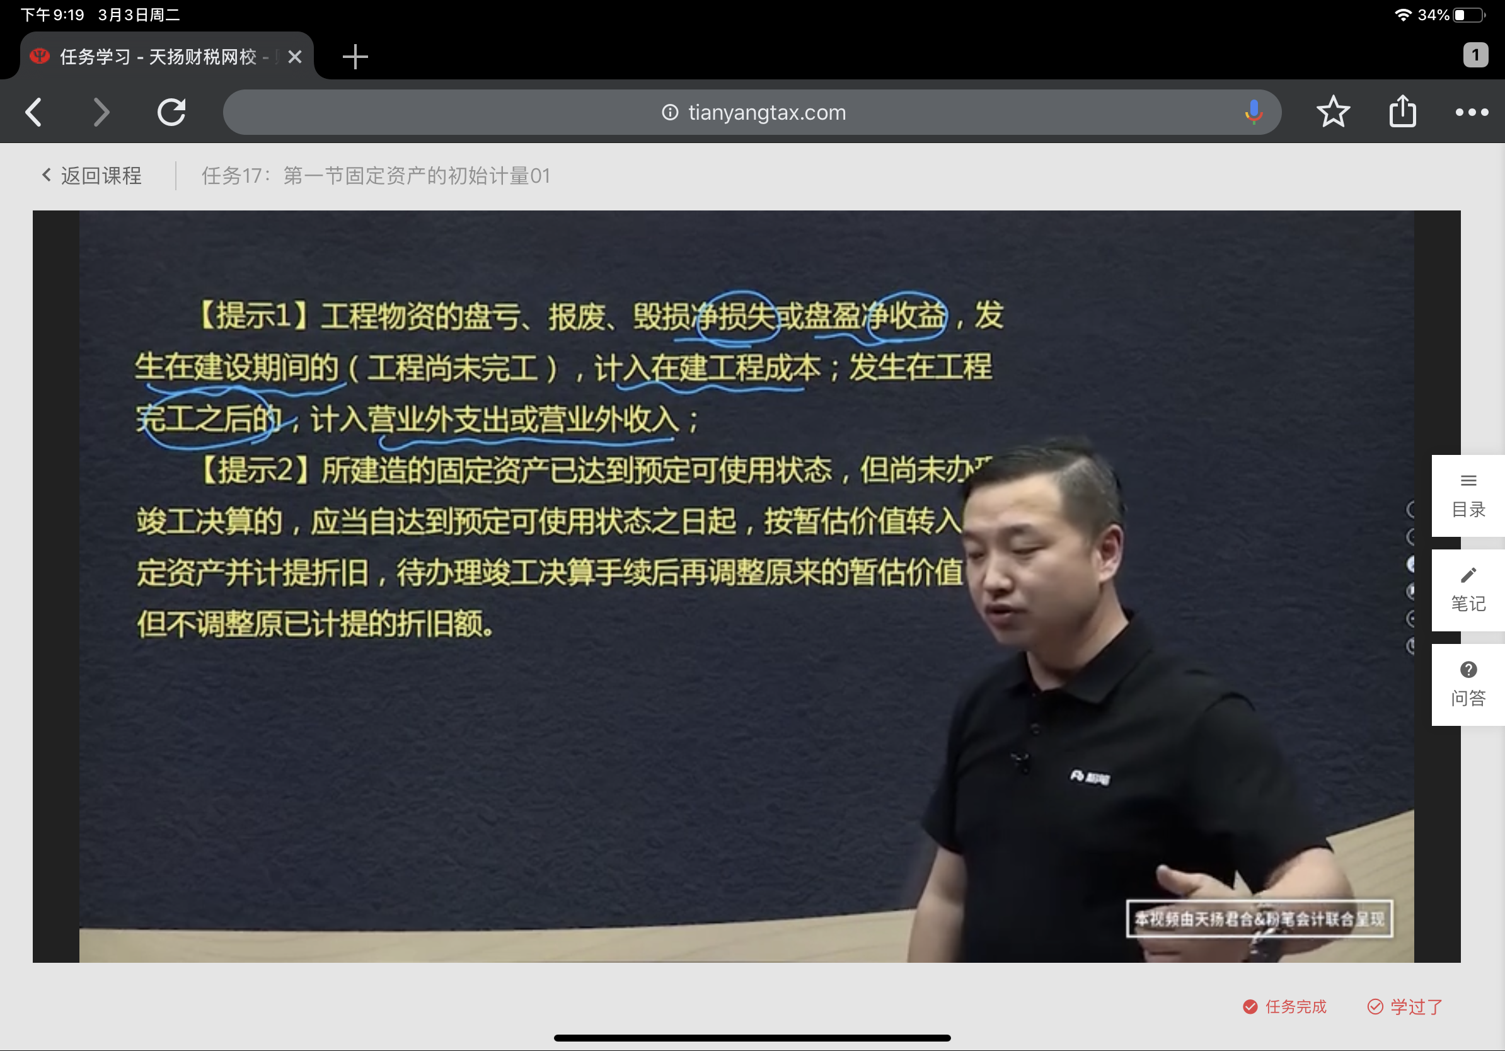
Task: Tap the browser forward arrow
Action: [101, 112]
